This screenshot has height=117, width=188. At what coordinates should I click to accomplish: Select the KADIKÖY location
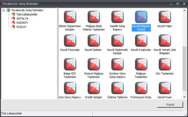[x=22, y=23]
